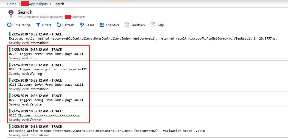Click the Feedback smiley face icon
This screenshot has width=288, height=139.
pyautogui.click(x=127, y=25)
